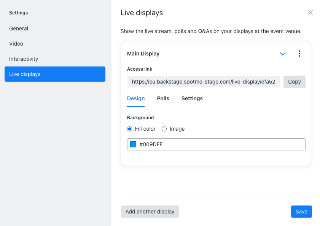
Task: Enable Image instead of Fill color
Action: [164, 129]
